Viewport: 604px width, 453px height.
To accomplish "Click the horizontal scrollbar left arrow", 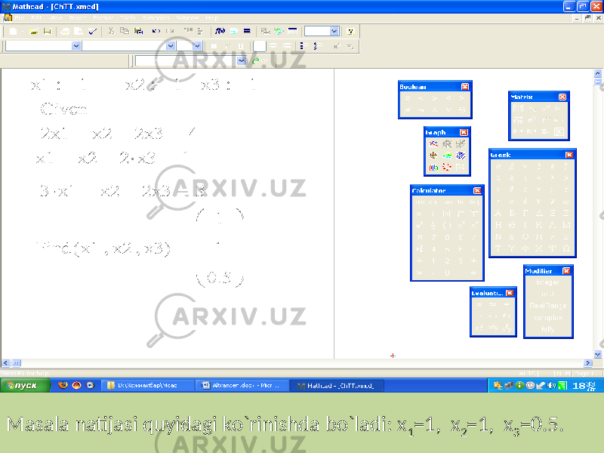I will (5, 363).
